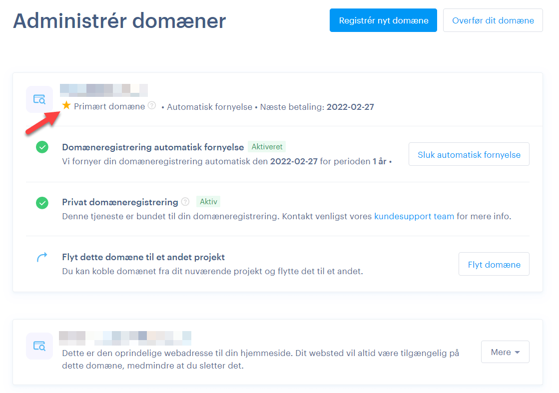Click the green Aktiveret status badge
The height and width of the screenshot is (393, 559).
click(267, 147)
